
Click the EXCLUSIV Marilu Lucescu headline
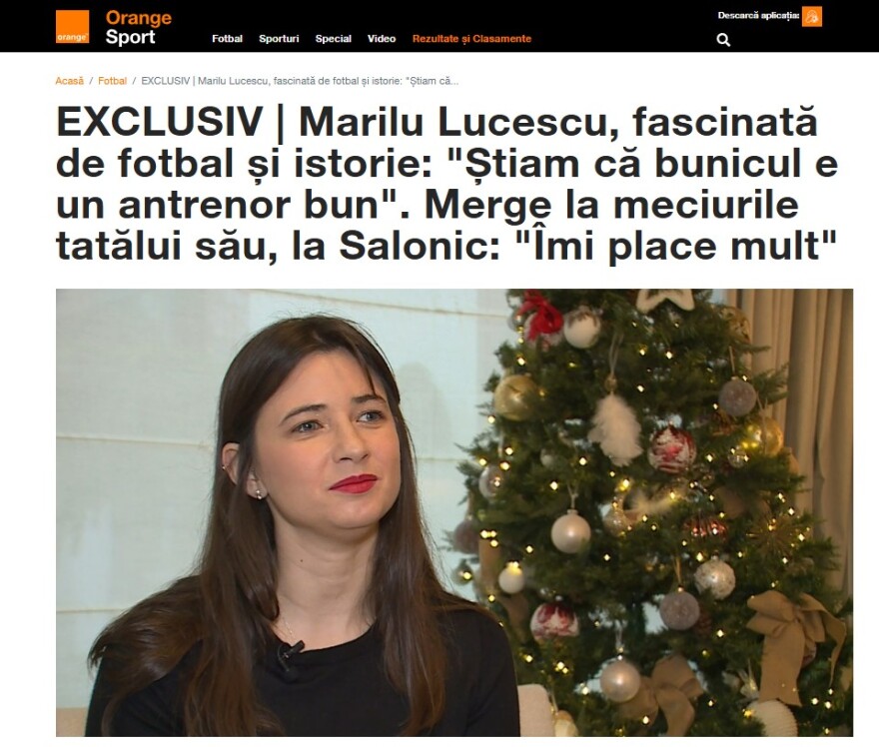coord(446,183)
